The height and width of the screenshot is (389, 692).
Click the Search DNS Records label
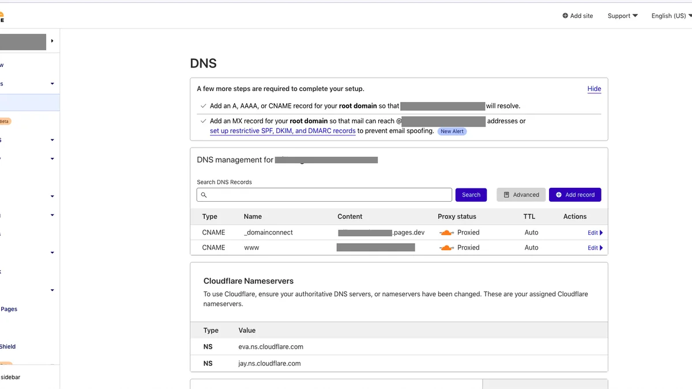point(224,182)
